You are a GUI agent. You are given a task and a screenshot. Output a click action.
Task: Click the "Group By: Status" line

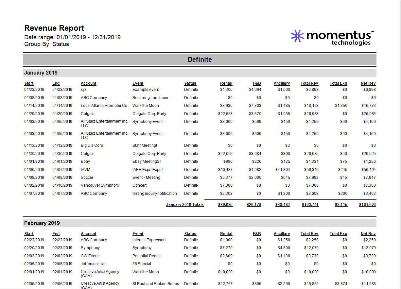[x=47, y=44]
